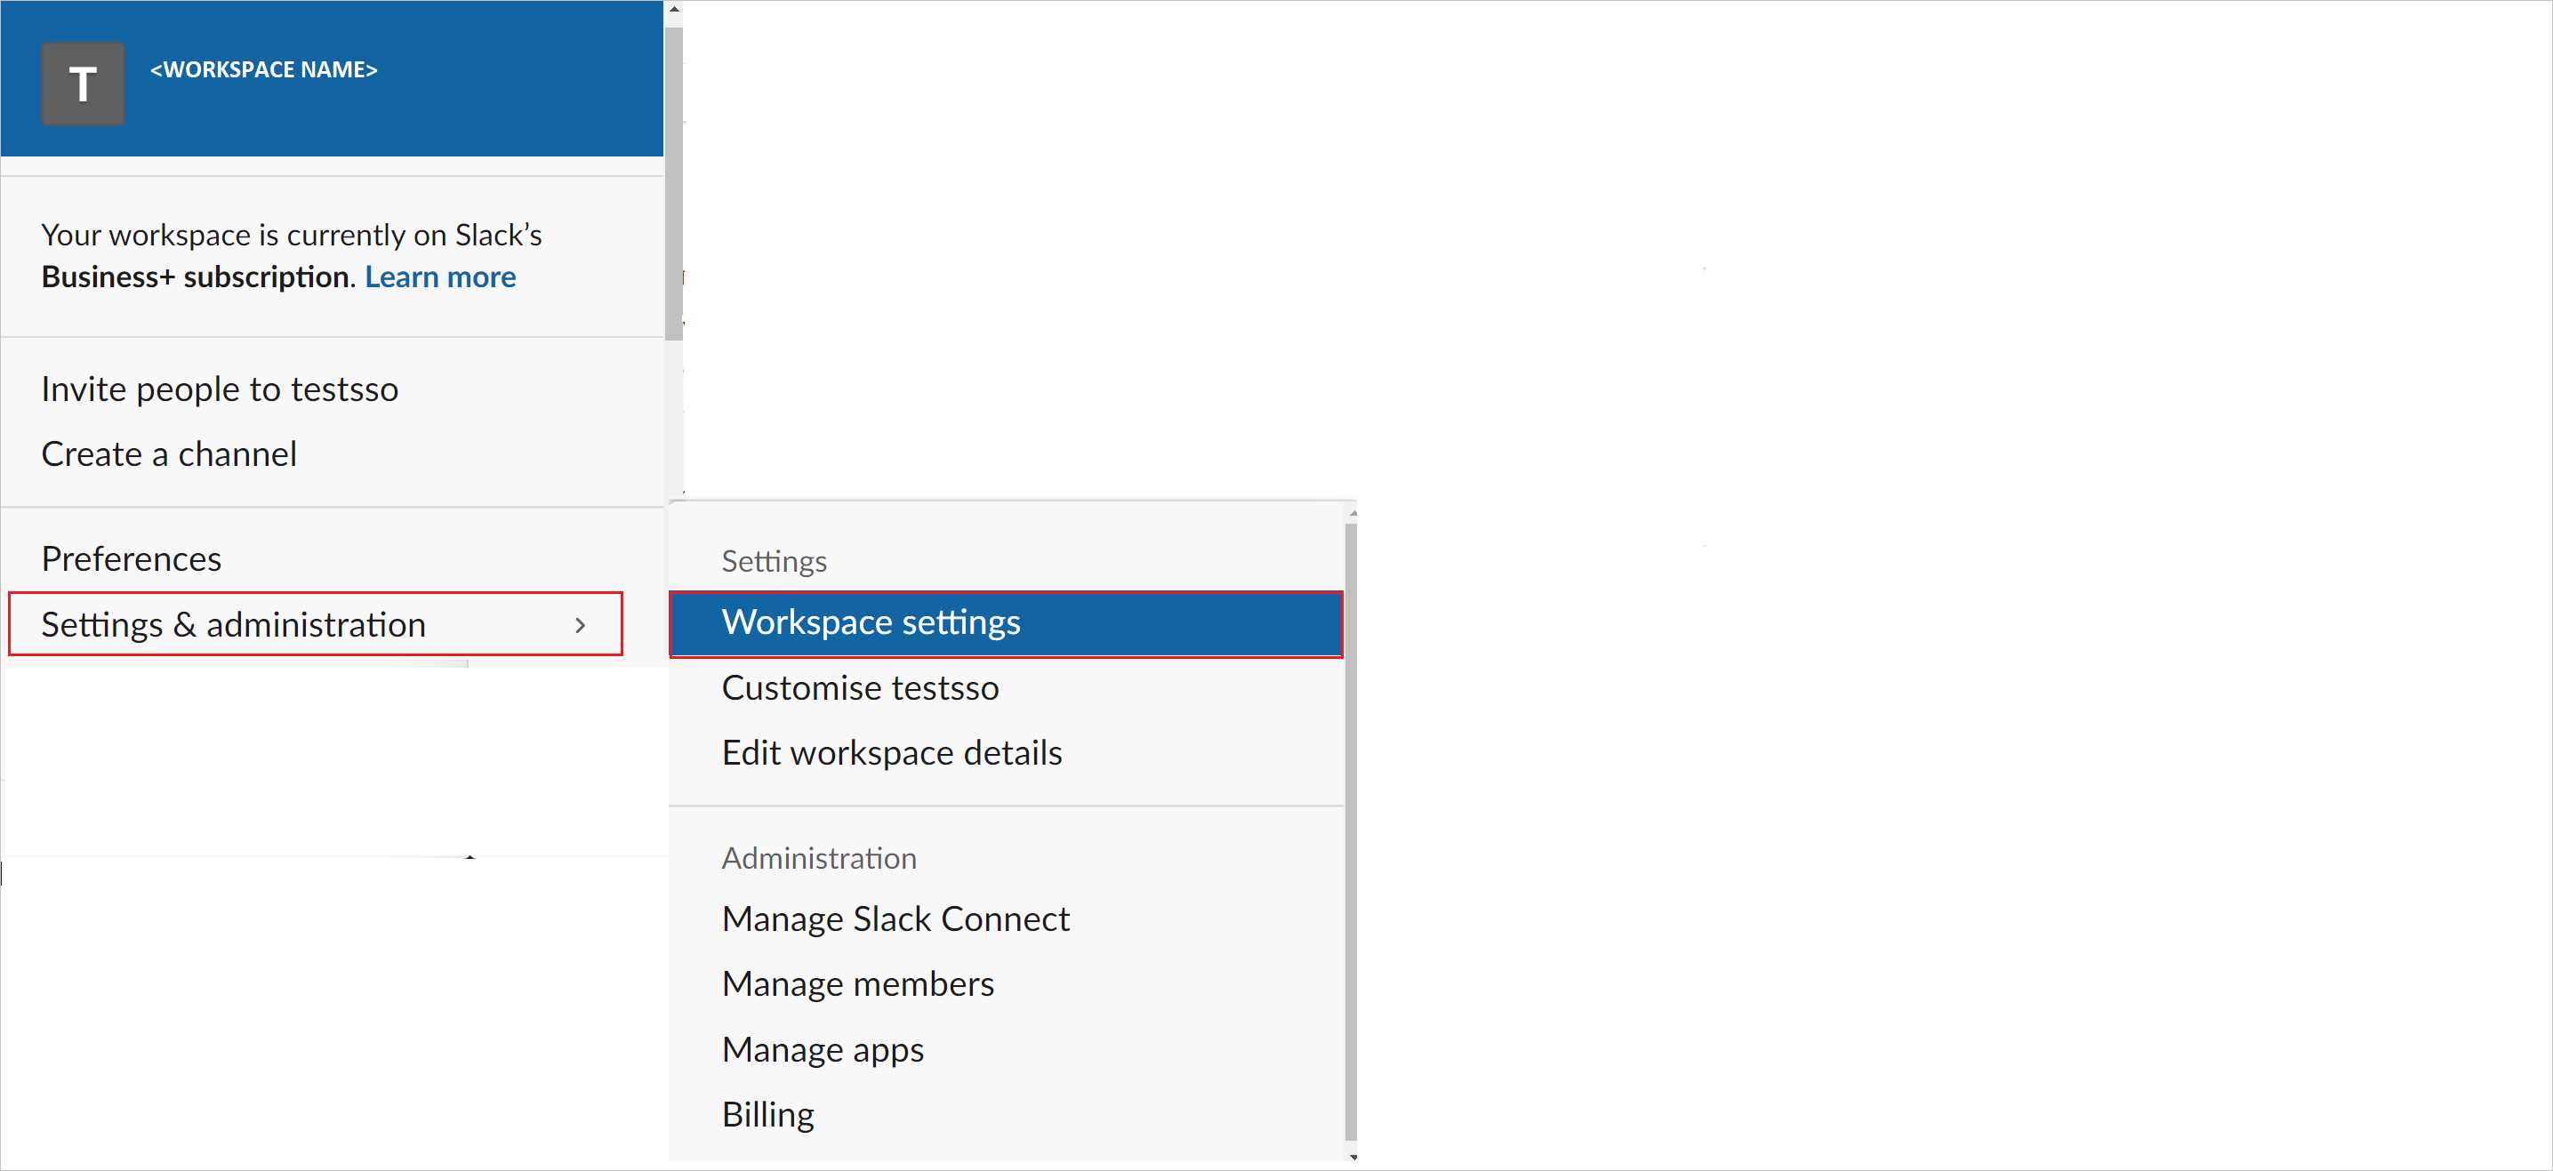Click the Learn more hyperlink
The image size is (2553, 1171).
coord(441,277)
